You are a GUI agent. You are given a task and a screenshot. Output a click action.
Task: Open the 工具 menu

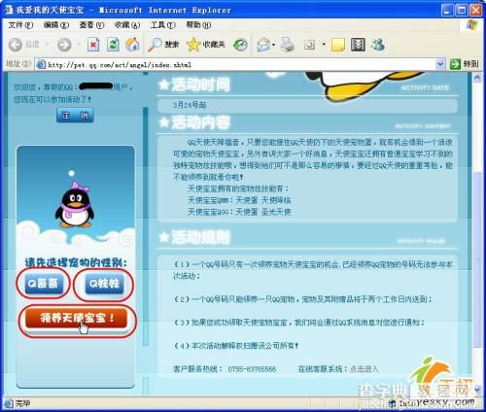point(162,25)
